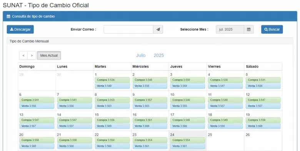Select Compra 3.549 on July 18
The image size is (300, 151).
click(225, 120)
